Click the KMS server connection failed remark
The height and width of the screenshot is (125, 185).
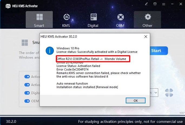[x=98, y=75]
